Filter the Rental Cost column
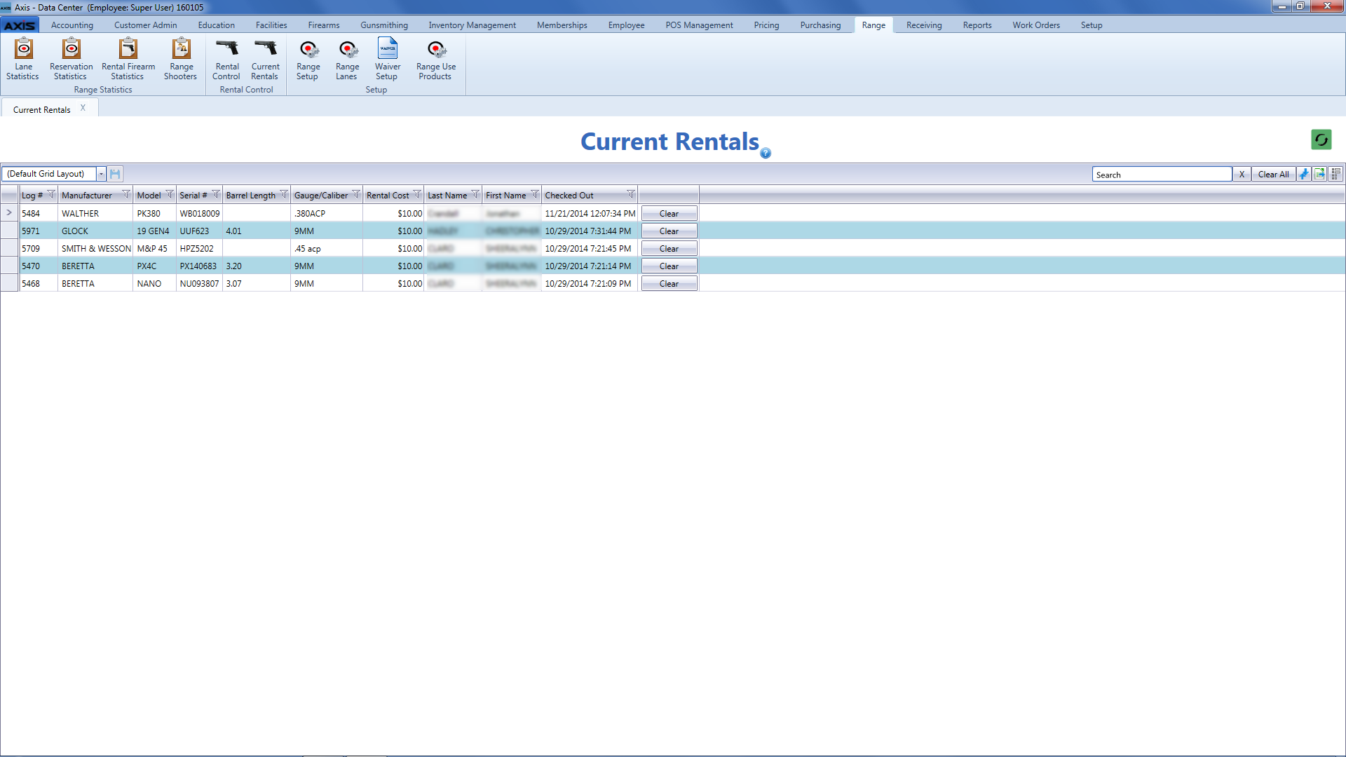 [417, 194]
